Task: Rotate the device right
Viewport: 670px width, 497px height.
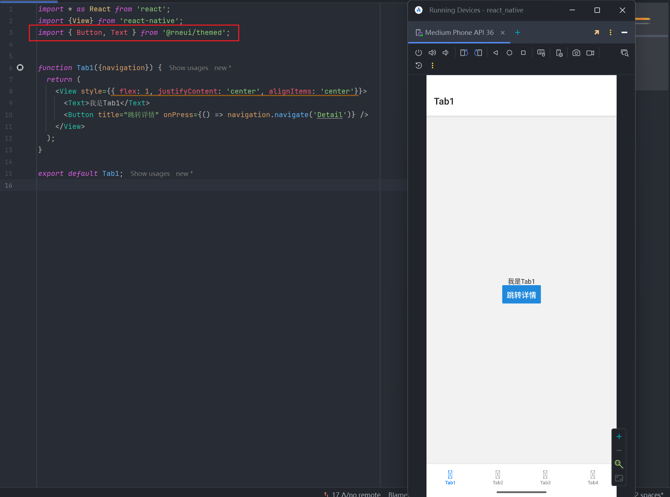Action: (478, 53)
